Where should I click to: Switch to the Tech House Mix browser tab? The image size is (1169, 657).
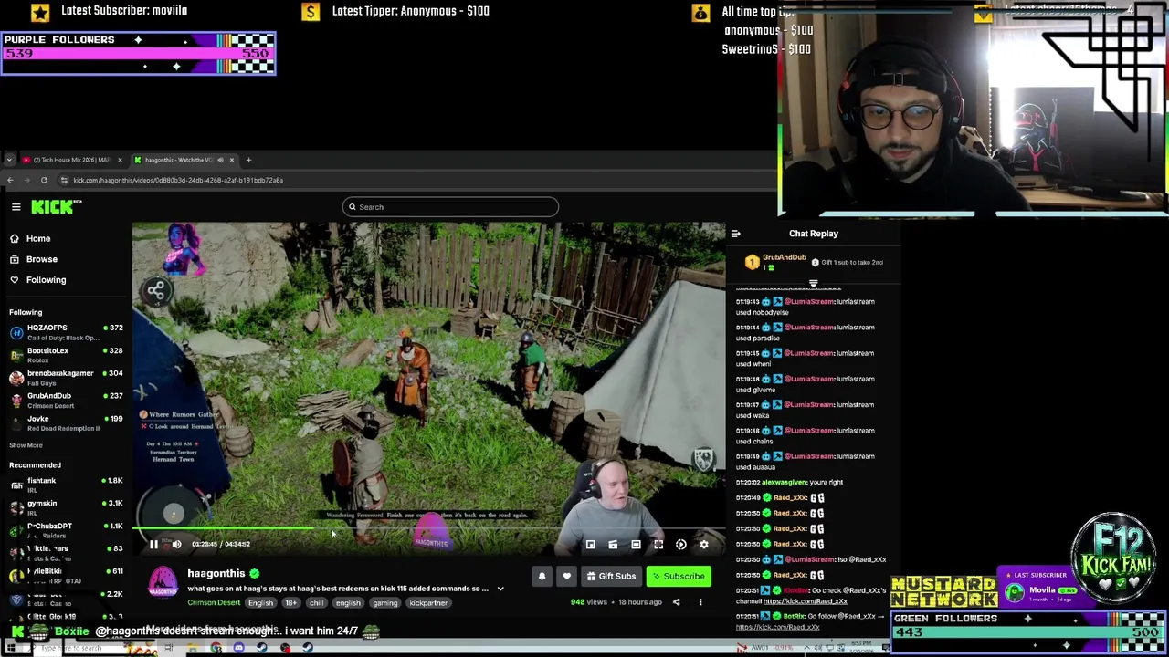(71, 160)
